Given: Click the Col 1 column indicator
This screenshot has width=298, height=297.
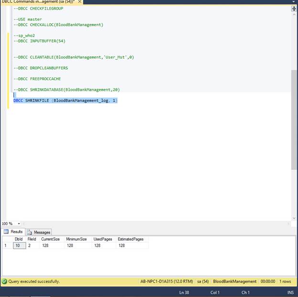Looking at the screenshot, I should pos(215,293).
